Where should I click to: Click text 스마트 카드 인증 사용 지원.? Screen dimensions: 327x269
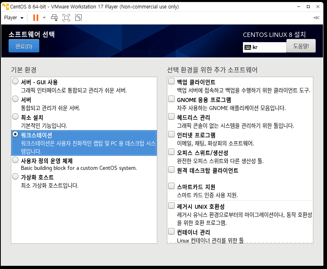[x=208, y=195]
